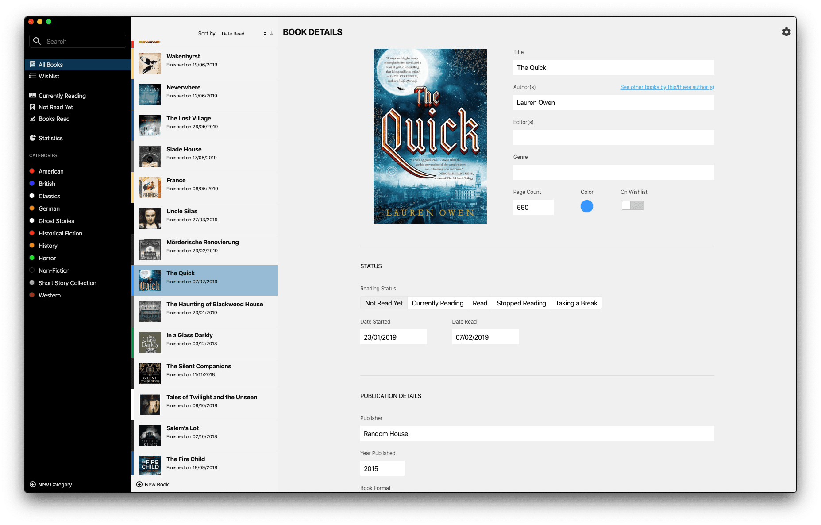Click the New Book plus icon

(139, 485)
